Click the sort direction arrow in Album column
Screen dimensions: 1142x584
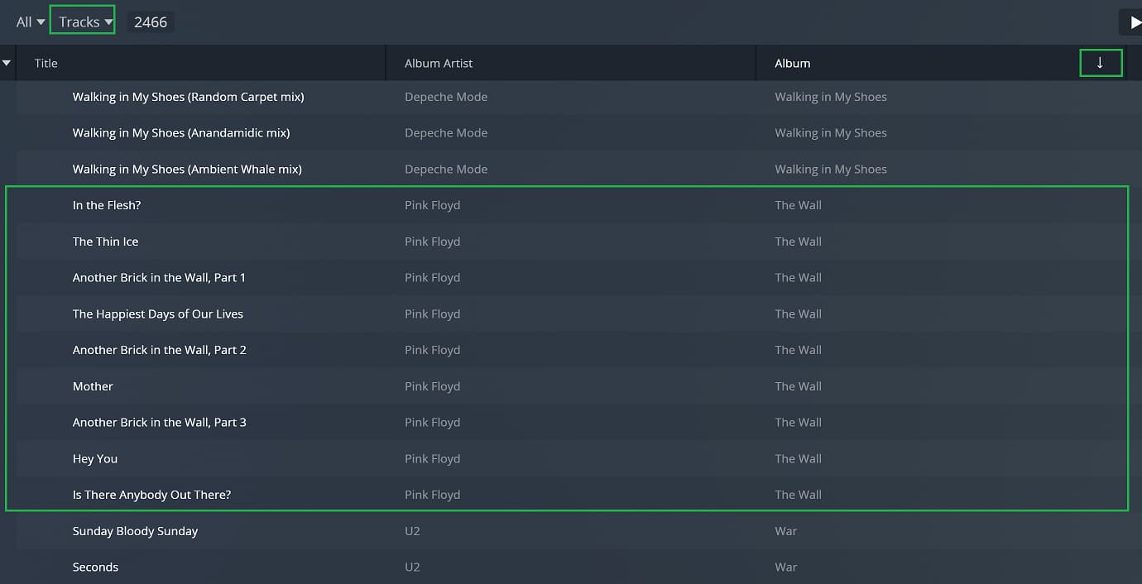tap(1100, 63)
